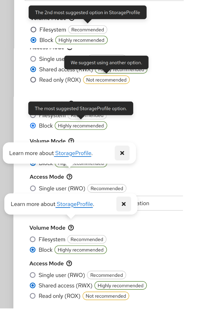214x321 pixels.
Task: Open StorageProfile link in popover beside 'ation' field
Action: [75, 204]
